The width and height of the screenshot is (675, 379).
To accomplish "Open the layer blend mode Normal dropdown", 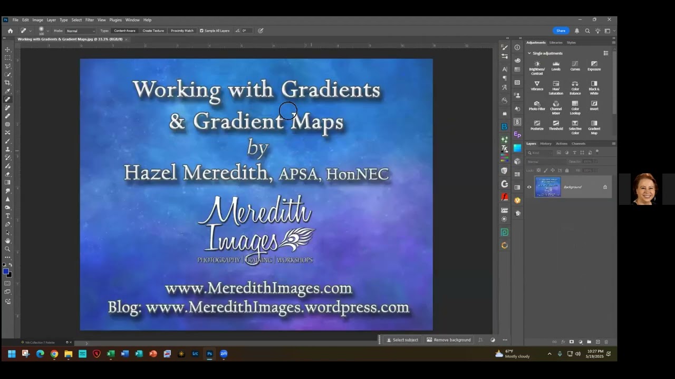I will pos(546,162).
